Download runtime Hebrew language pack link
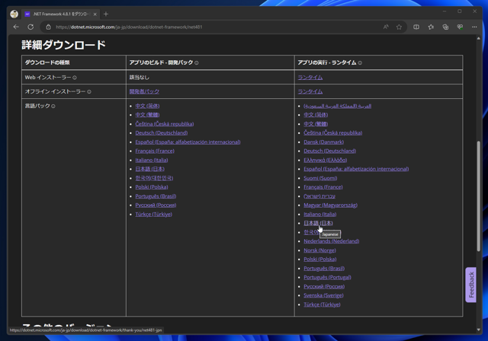488x341 pixels. (x=319, y=196)
